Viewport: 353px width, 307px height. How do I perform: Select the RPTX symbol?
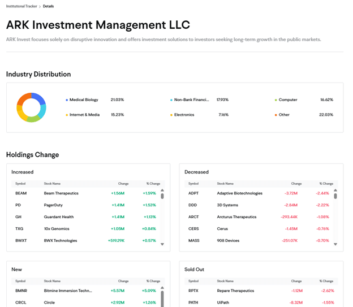[x=193, y=291]
